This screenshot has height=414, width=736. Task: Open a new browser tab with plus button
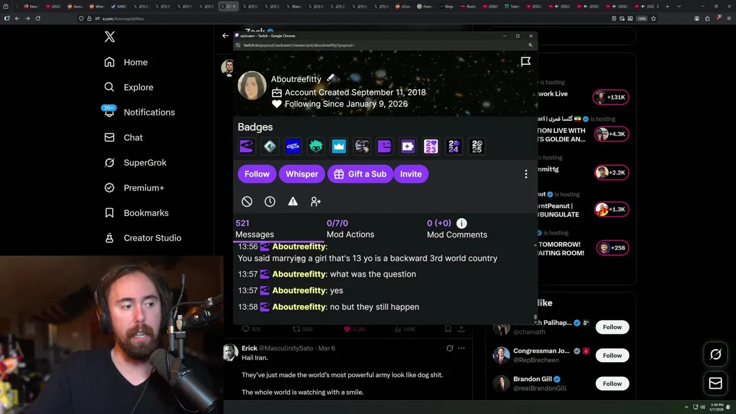tap(667, 6)
